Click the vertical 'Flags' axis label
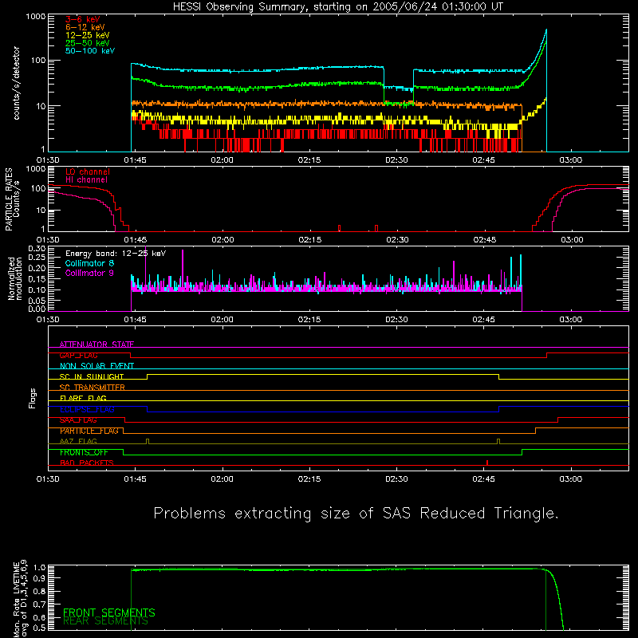Image resolution: width=638 pixels, height=638 pixels. [x=33, y=398]
